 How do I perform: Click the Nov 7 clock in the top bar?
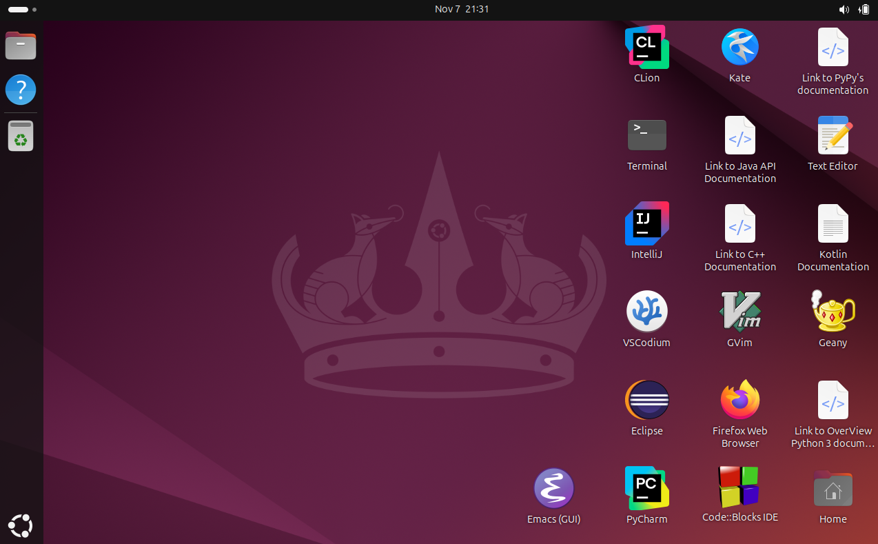pos(462,9)
